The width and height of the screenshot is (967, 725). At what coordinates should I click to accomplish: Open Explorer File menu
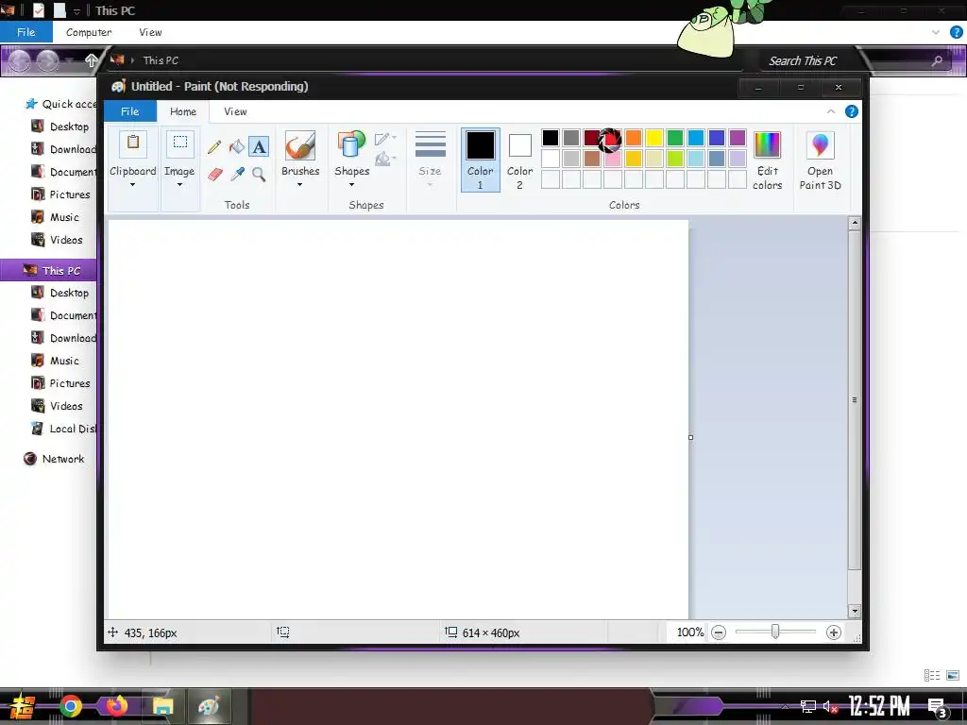tap(25, 32)
